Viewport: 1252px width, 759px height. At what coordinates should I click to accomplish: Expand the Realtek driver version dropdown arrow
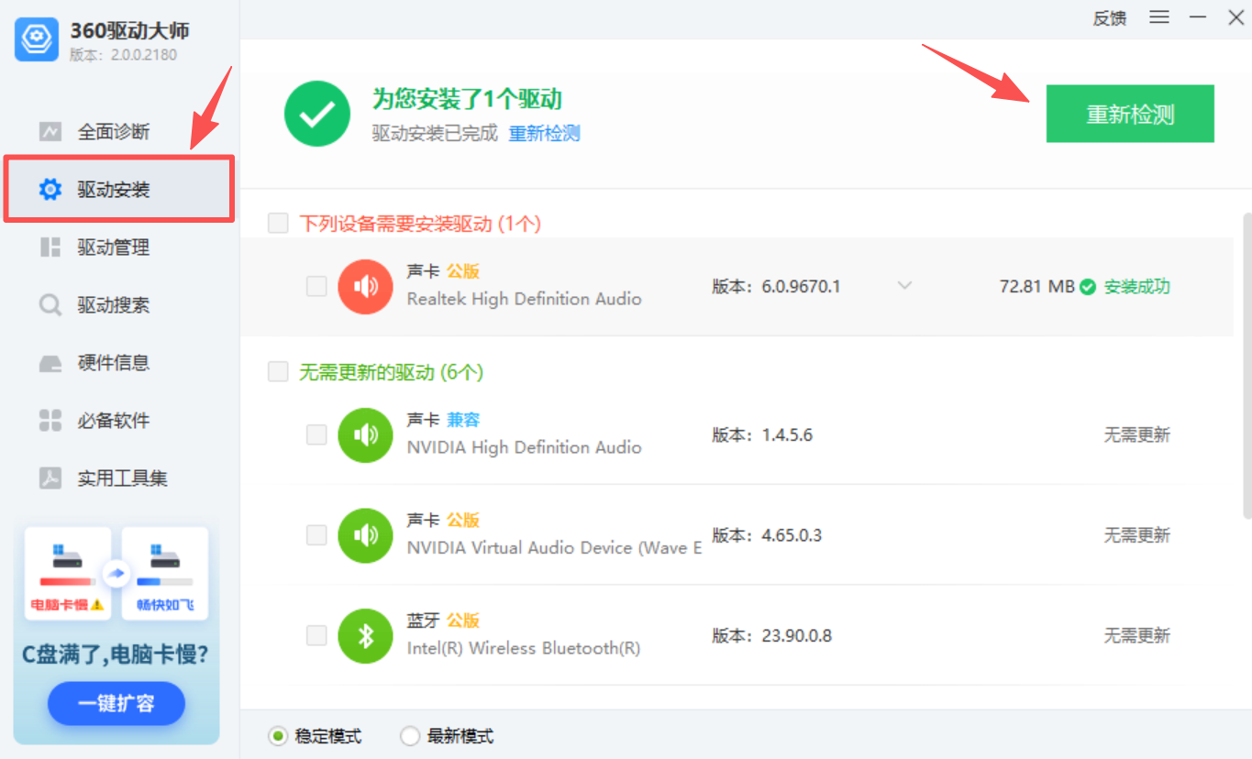[x=904, y=286]
